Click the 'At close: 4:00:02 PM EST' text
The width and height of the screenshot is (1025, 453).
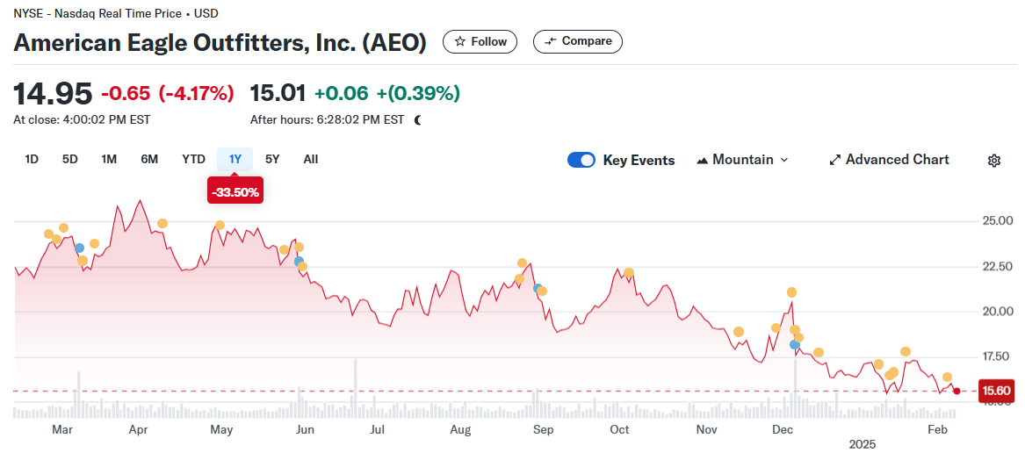point(82,119)
